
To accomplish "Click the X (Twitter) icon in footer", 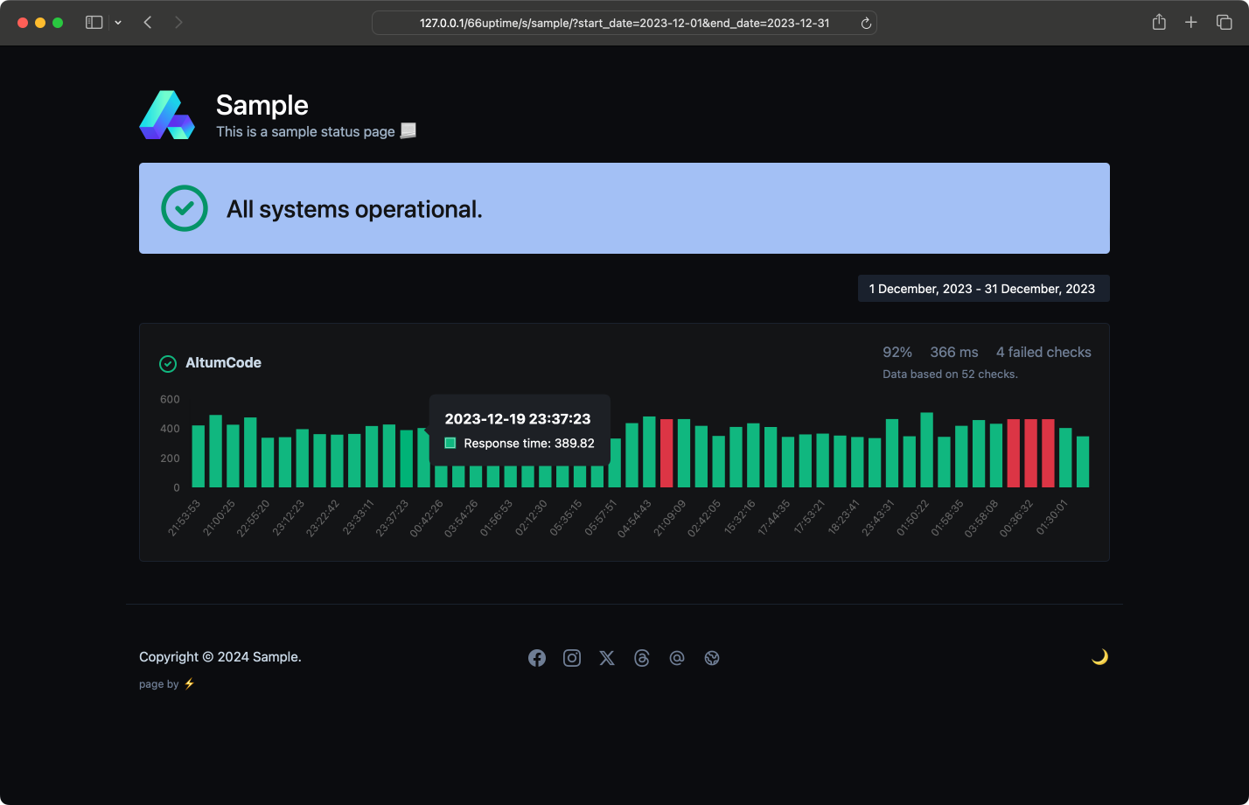I will (607, 657).
